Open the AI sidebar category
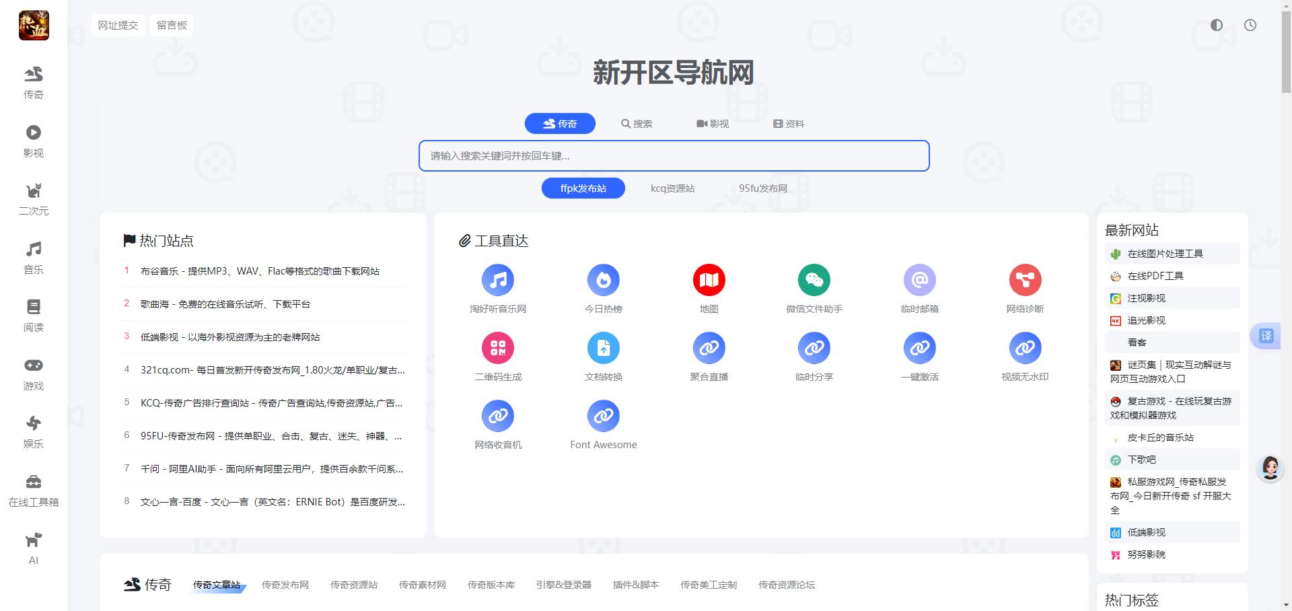This screenshot has width=1292, height=611. point(34,548)
